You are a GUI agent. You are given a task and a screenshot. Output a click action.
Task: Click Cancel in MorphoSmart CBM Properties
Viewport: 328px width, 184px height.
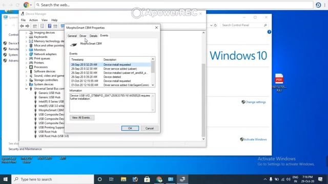(x=149, y=128)
